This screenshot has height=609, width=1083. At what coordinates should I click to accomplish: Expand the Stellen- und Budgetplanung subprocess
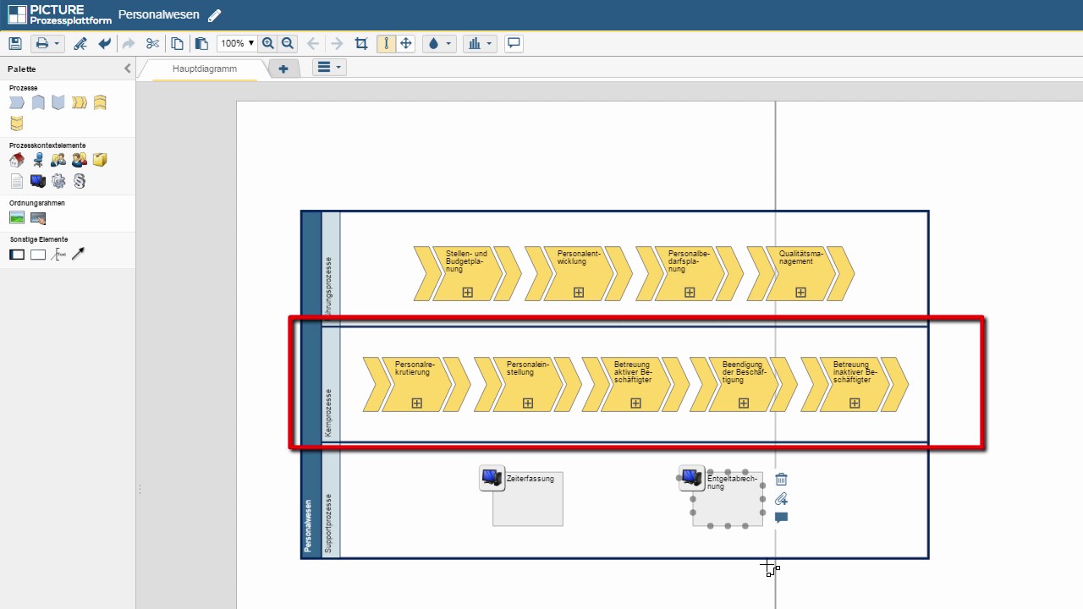pos(467,293)
